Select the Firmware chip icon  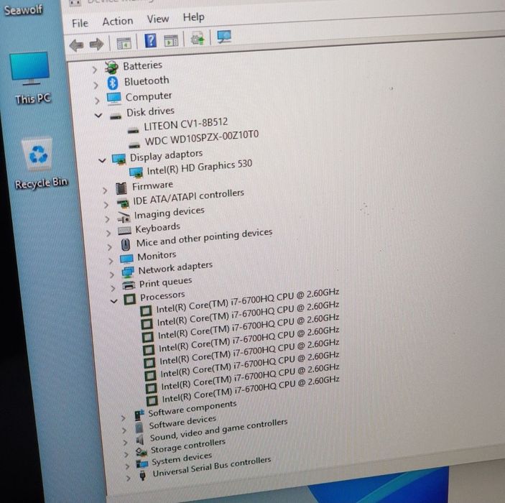tap(121, 188)
